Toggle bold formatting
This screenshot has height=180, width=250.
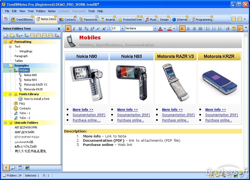[68, 29]
